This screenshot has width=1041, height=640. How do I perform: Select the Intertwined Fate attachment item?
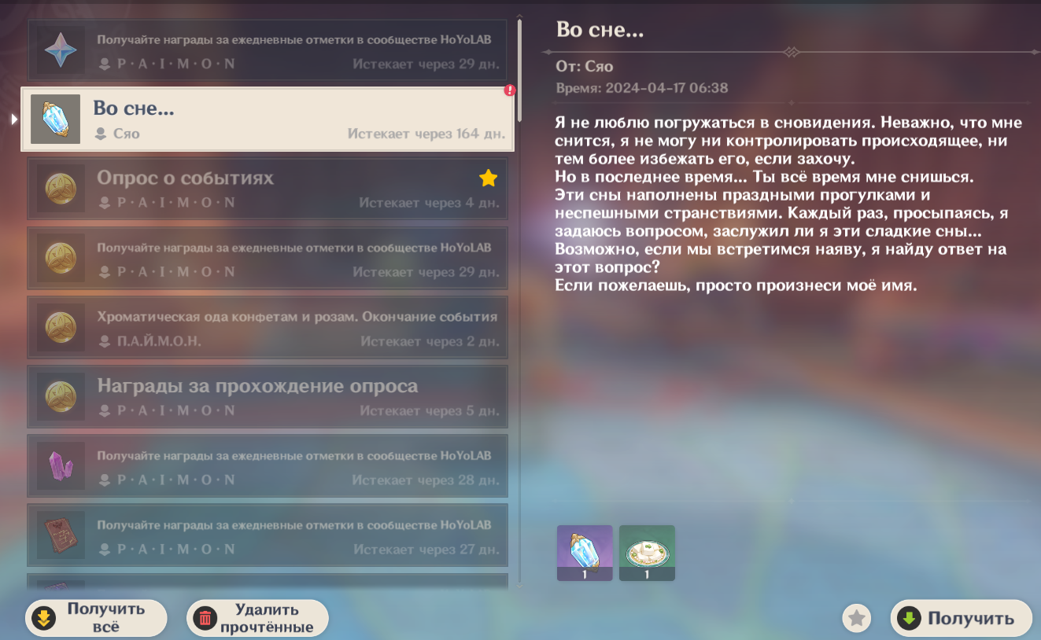[585, 553]
